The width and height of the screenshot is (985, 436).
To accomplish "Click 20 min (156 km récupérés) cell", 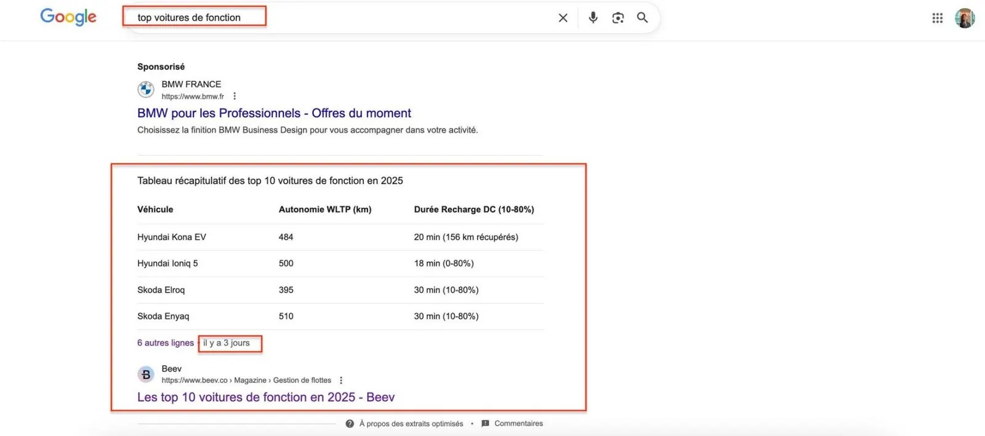I will click(466, 237).
